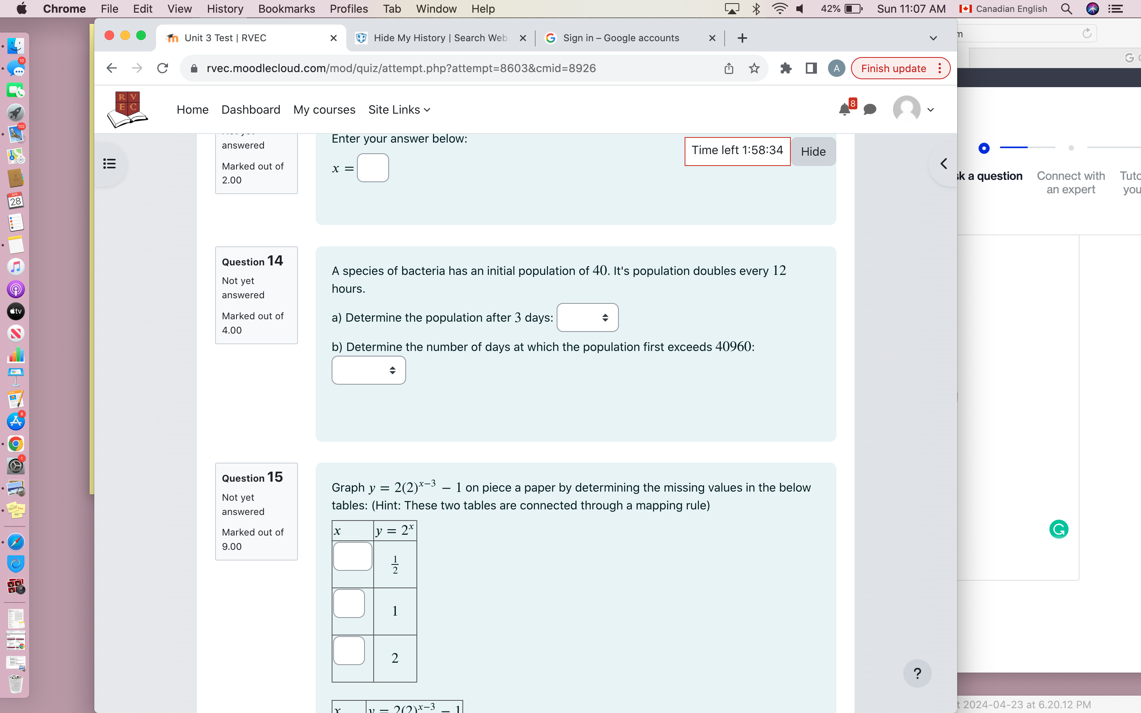The image size is (1141, 713).
Task: Open the quiz navigation hamburger icon
Action: coord(109,164)
